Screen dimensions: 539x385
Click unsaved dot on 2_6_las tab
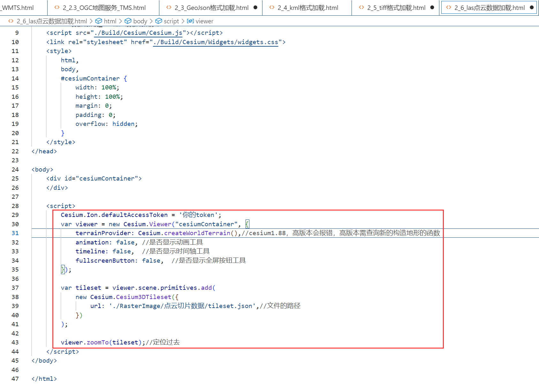[532, 7]
